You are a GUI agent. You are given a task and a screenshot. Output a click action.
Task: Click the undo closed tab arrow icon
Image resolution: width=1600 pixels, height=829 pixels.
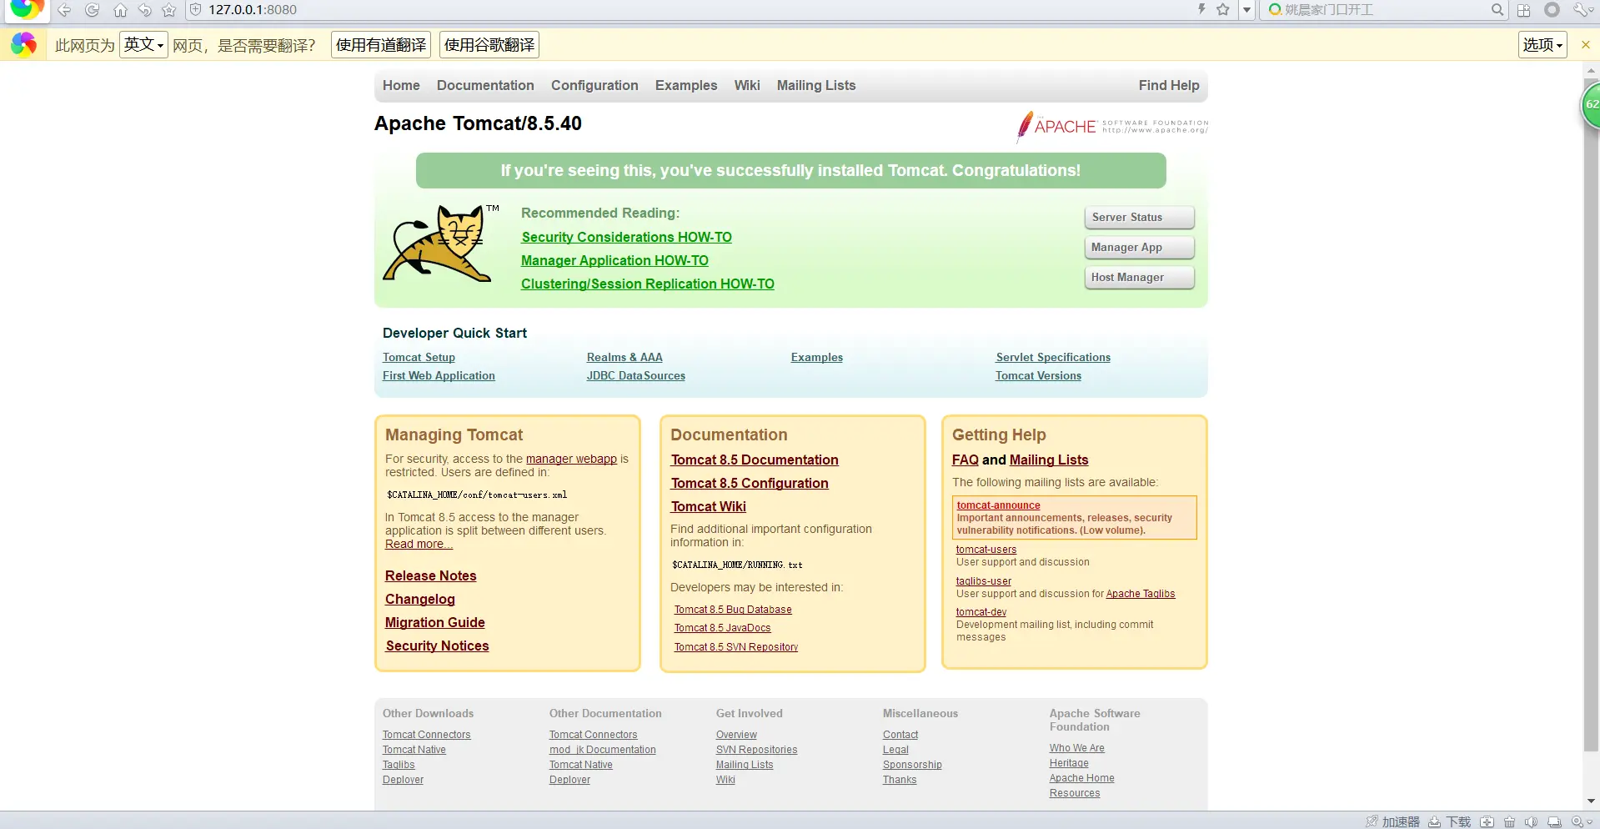145,10
